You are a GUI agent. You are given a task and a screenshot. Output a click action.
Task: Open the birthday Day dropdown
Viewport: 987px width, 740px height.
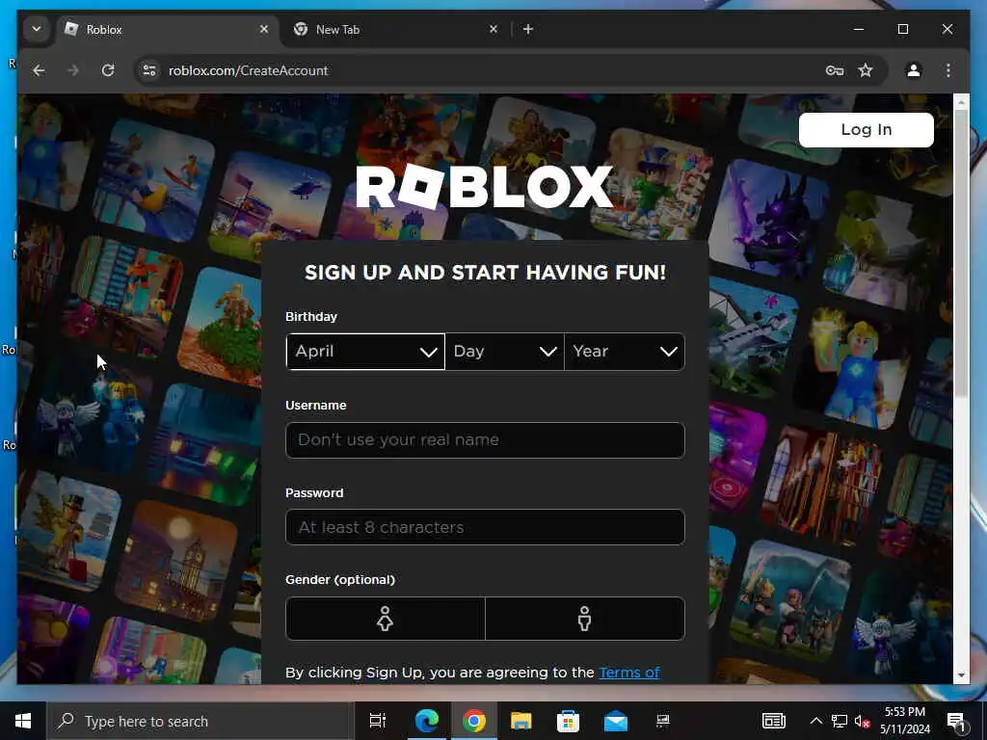pos(505,351)
